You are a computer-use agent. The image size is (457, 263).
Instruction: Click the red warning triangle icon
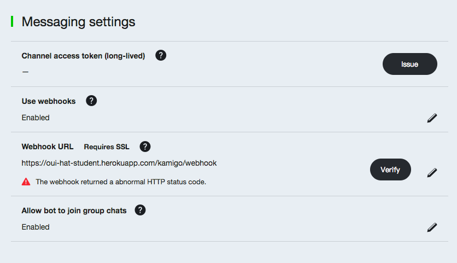[26, 182]
